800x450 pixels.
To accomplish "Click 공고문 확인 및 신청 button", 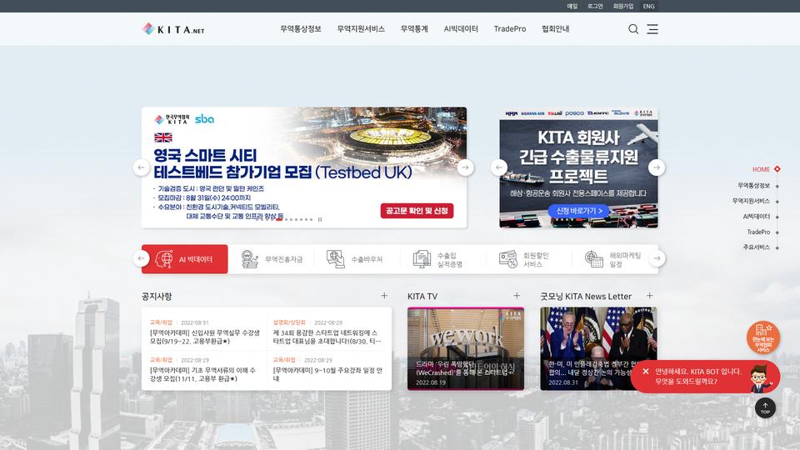I will click(x=417, y=211).
